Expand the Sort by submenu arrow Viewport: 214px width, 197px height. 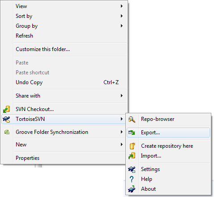pos(122,16)
